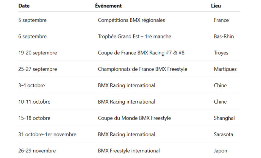The width and height of the screenshot is (261, 158).
Task: Select Championnats de France BMX Freestyle
Action: point(142,69)
